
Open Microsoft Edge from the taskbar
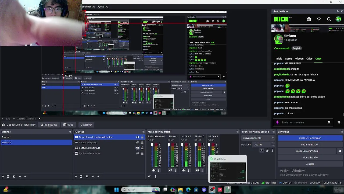pyautogui.click(x=188, y=190)
